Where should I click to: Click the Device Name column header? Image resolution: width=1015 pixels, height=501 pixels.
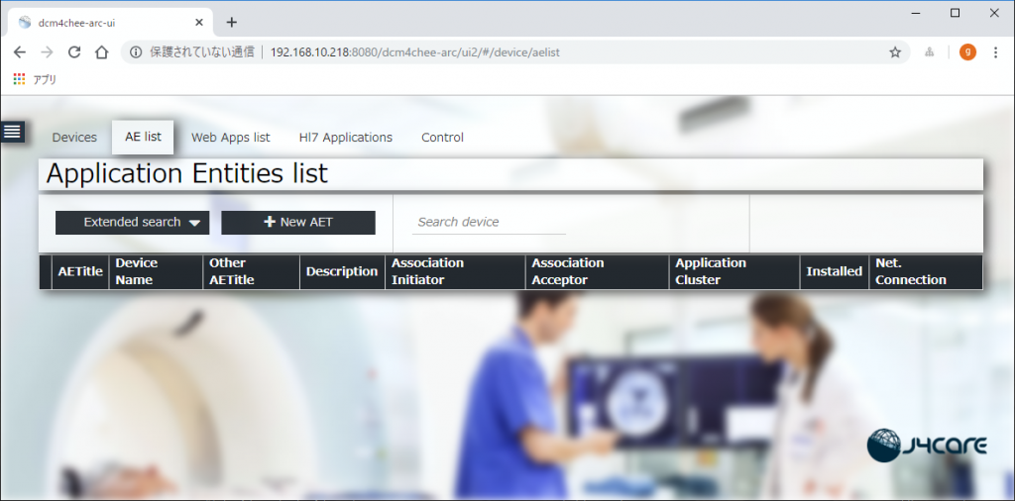[156, 271]
